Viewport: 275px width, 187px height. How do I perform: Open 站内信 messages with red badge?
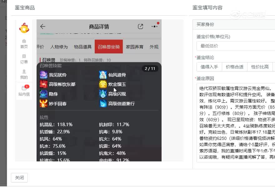point(24,91)
